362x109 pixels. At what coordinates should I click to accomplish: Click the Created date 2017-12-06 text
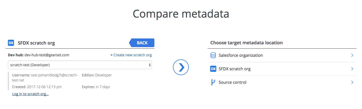click(x=44, y=87)
